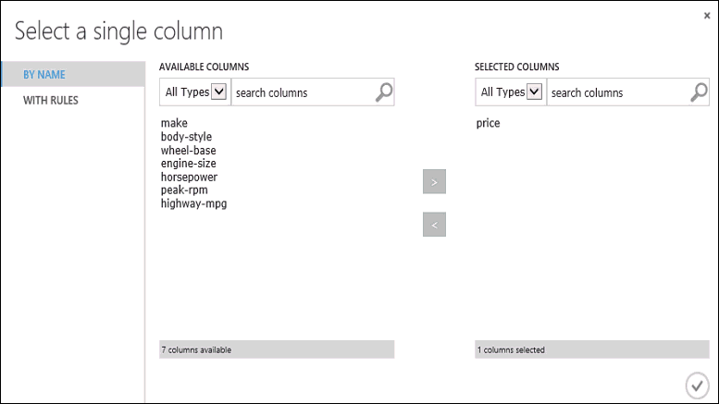Click the search magnifier in Available Columns

[384, 92]
